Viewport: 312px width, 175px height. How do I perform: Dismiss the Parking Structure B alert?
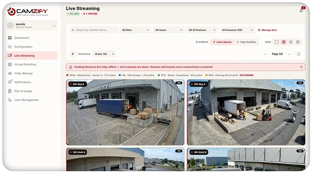point(301,67)
